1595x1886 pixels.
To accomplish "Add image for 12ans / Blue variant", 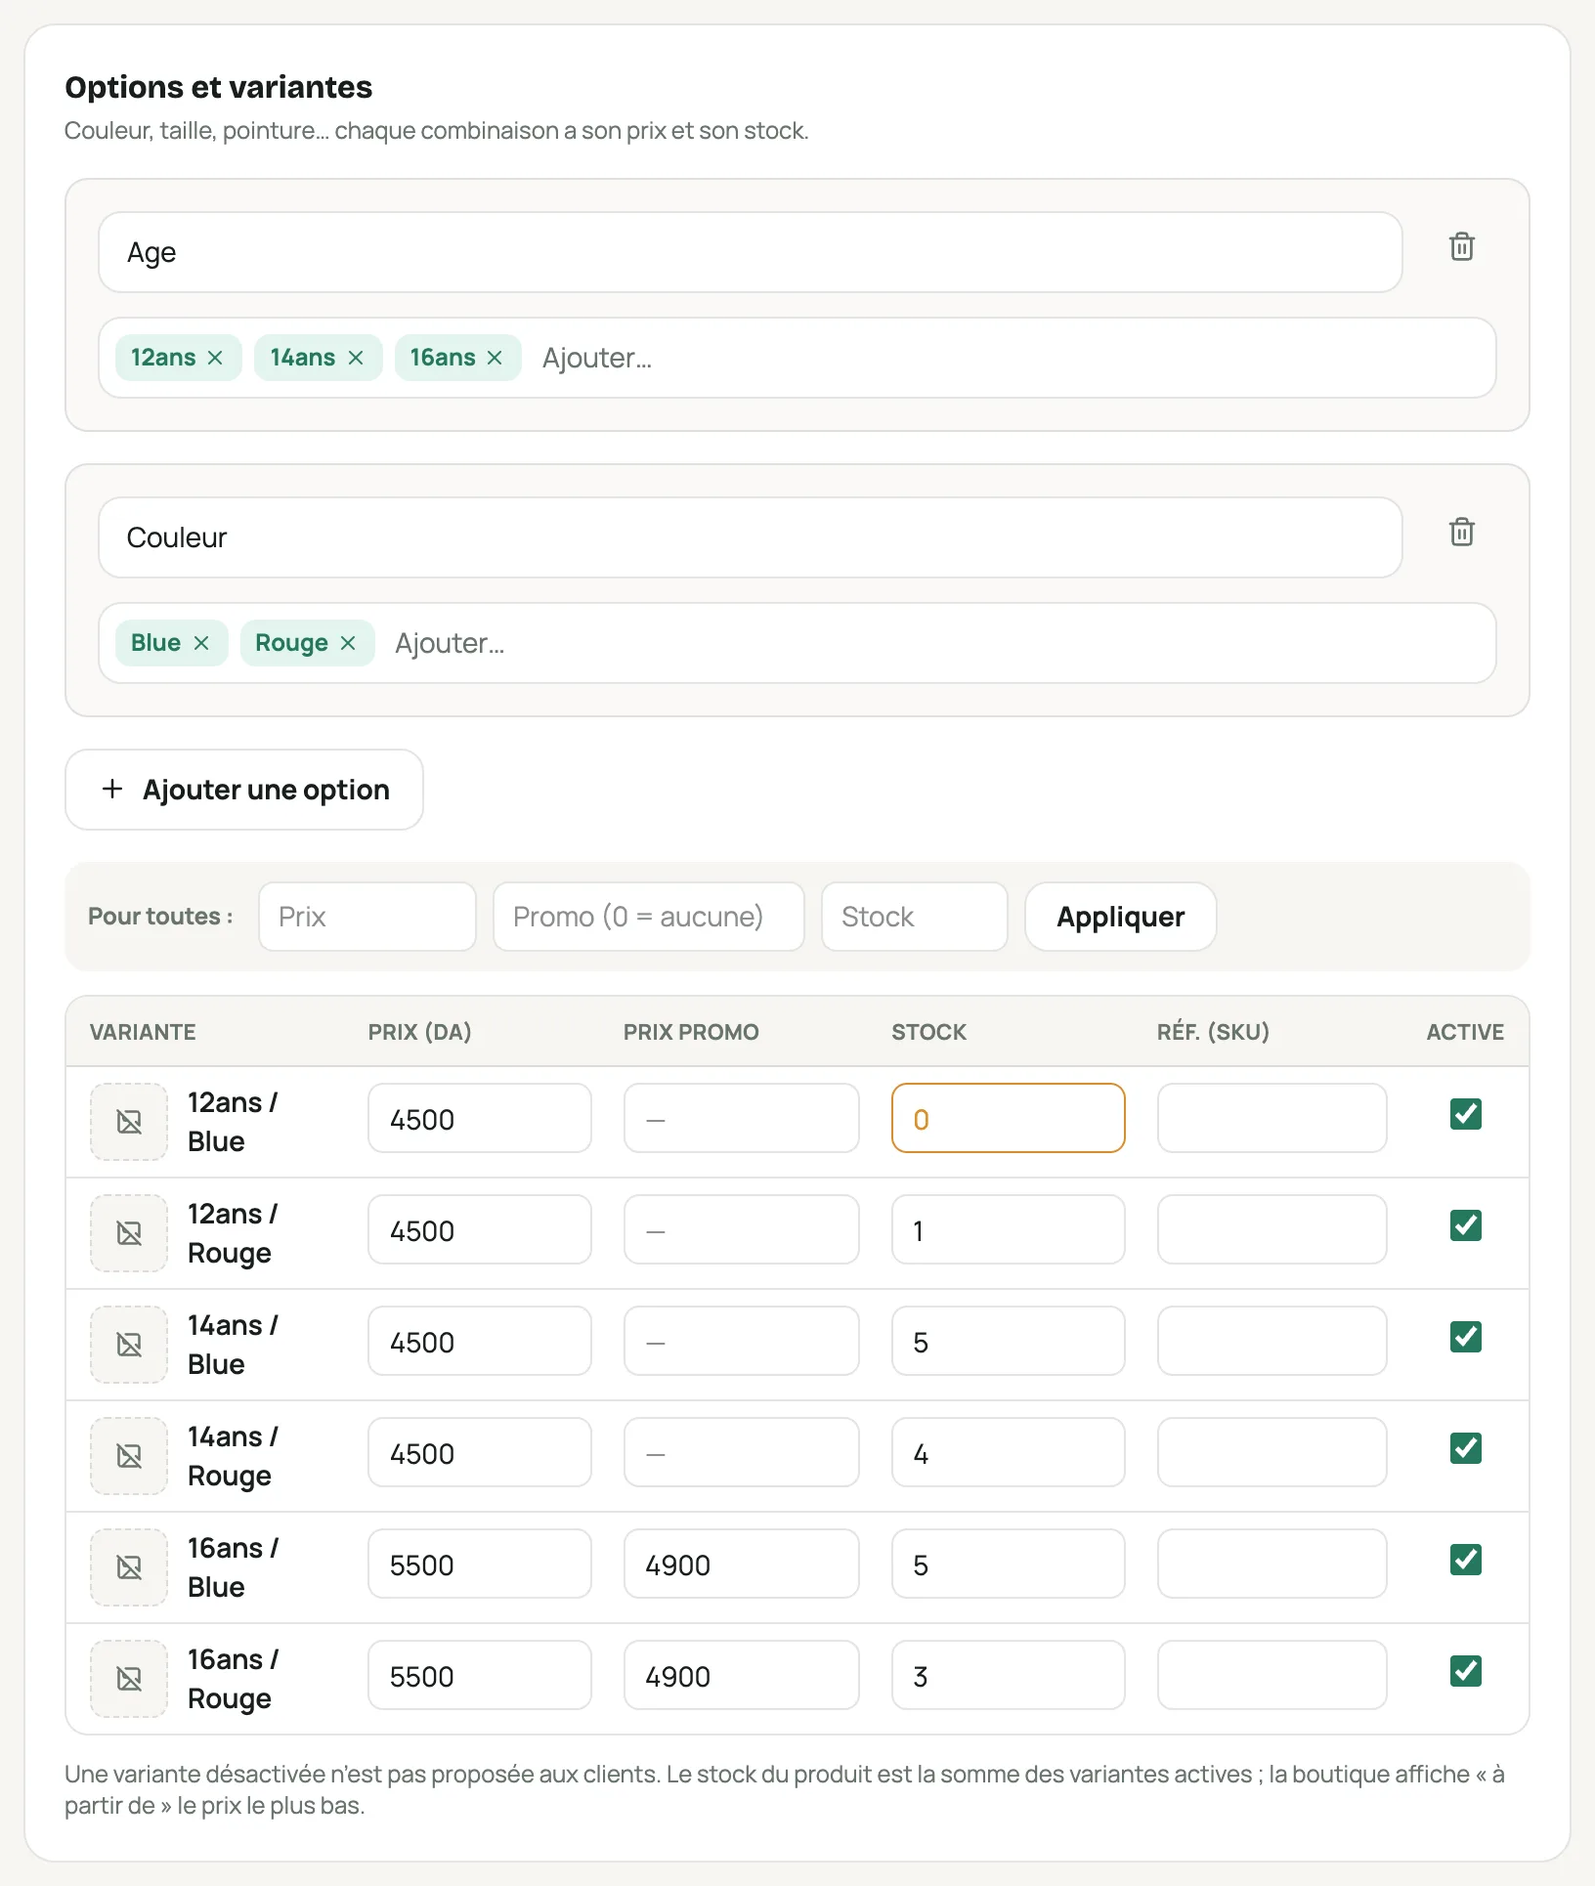I will pyautogui.click(x=129, y=1122).
